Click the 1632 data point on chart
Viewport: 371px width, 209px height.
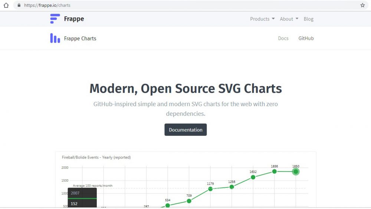[x=253, y=177]
